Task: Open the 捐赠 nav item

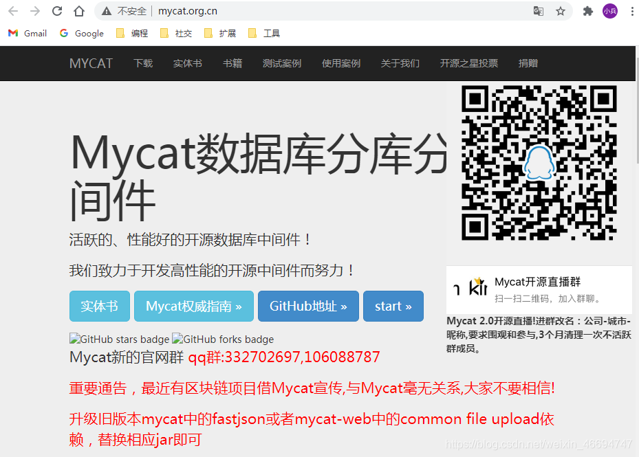Action: (528, 63)
